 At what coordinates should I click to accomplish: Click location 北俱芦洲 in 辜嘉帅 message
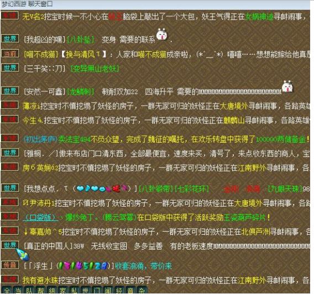pyautogui.click(x=255, y=232)
